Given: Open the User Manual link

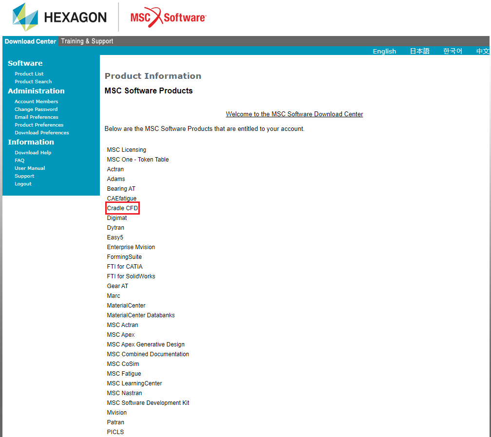Looking at the screenshot, I should click(30, 168).
